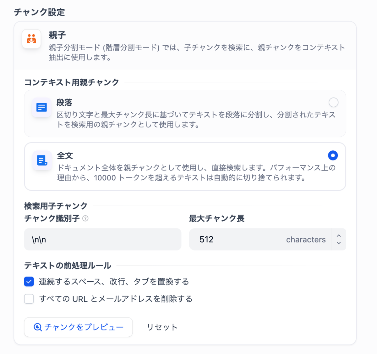377x354 pixels.
Task: Click the 親子 mode header card
Action: (x=185, y=46)
